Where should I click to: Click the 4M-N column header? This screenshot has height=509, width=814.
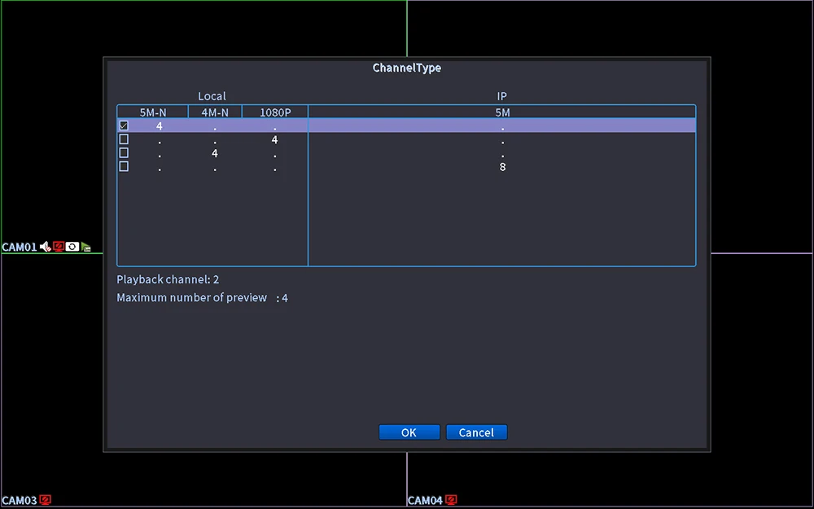215,112
